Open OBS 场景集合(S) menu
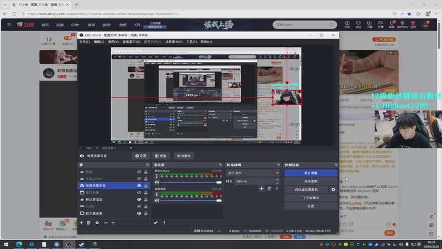Image resolution: width=442 pixels, height=249 pixels. (173, 42)
